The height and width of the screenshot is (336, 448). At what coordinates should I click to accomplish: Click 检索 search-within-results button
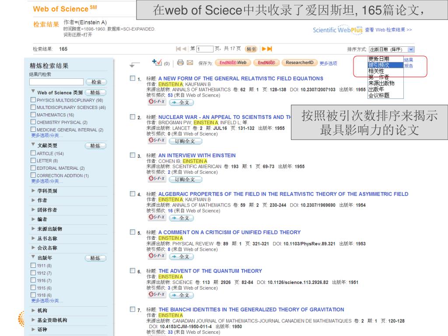coord(96,82)
